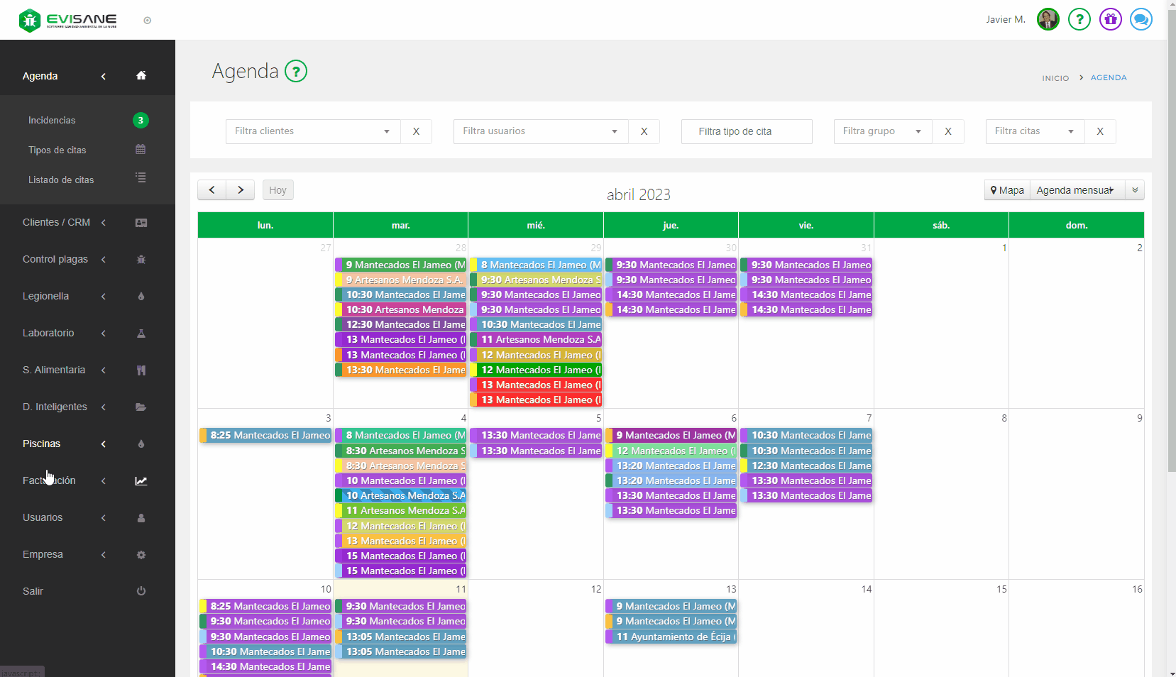
Task: Open Listado de citas menu item
Action: pos(61,180)
